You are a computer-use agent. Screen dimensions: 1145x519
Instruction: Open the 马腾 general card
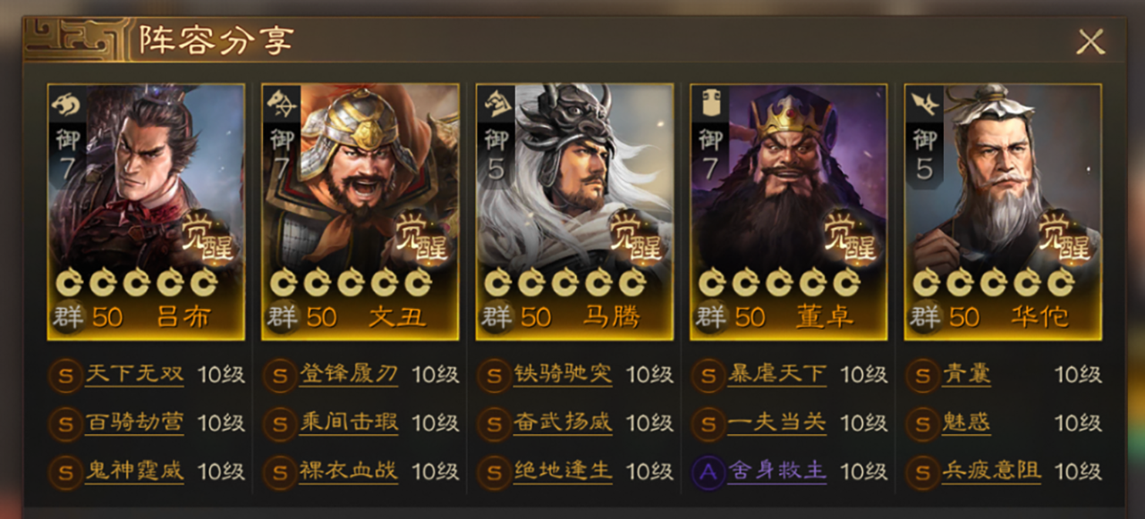click(x=574, y=212)
